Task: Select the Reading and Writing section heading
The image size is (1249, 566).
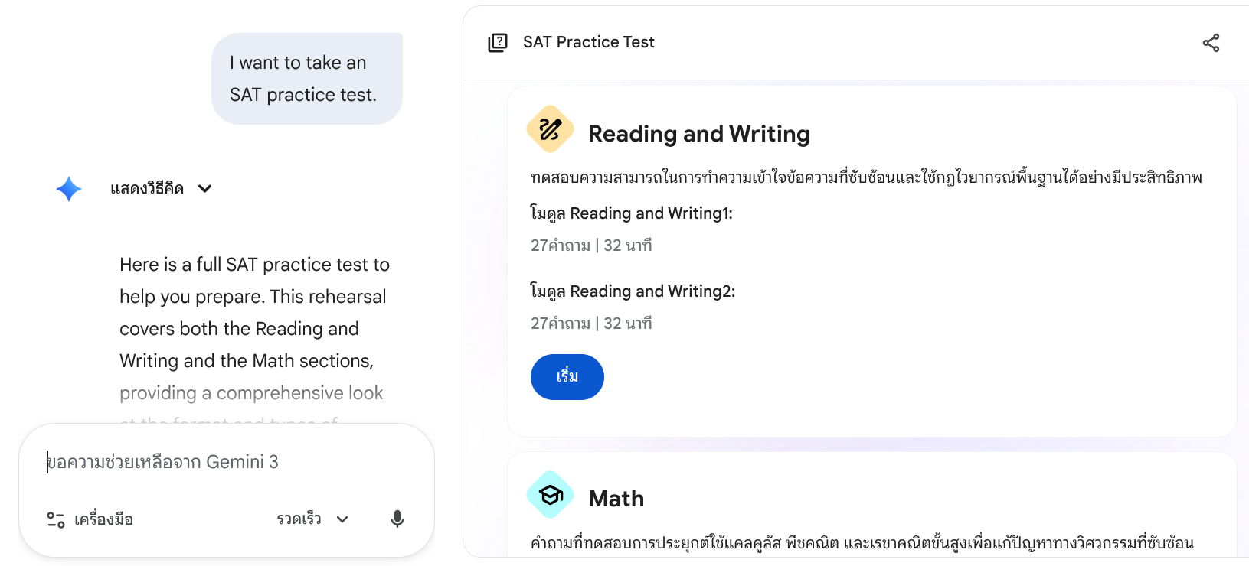Action: click(698, 134)
